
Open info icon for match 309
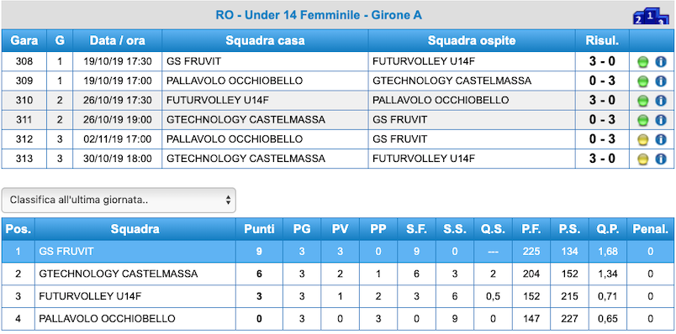[x=661, y=81]
